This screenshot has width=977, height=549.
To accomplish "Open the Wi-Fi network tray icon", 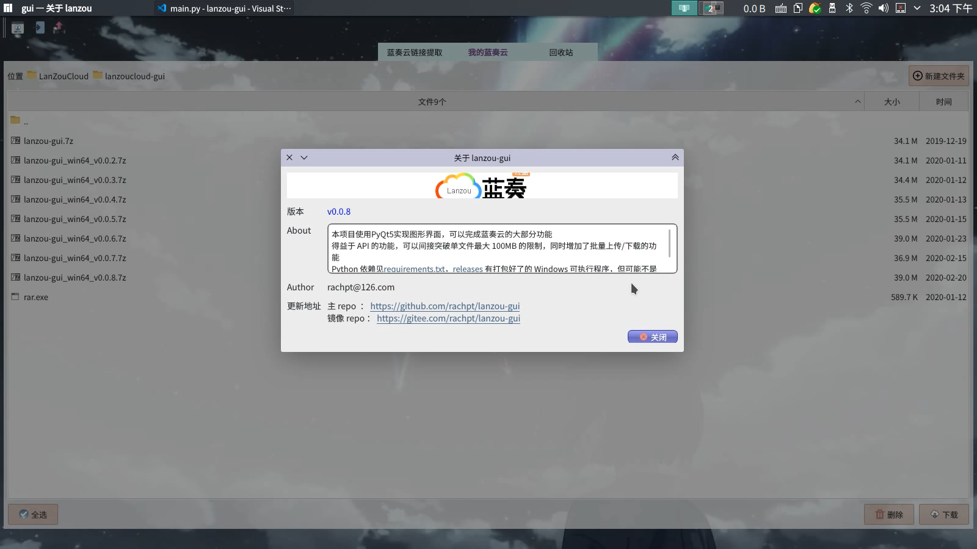I will tap(866, 9).
